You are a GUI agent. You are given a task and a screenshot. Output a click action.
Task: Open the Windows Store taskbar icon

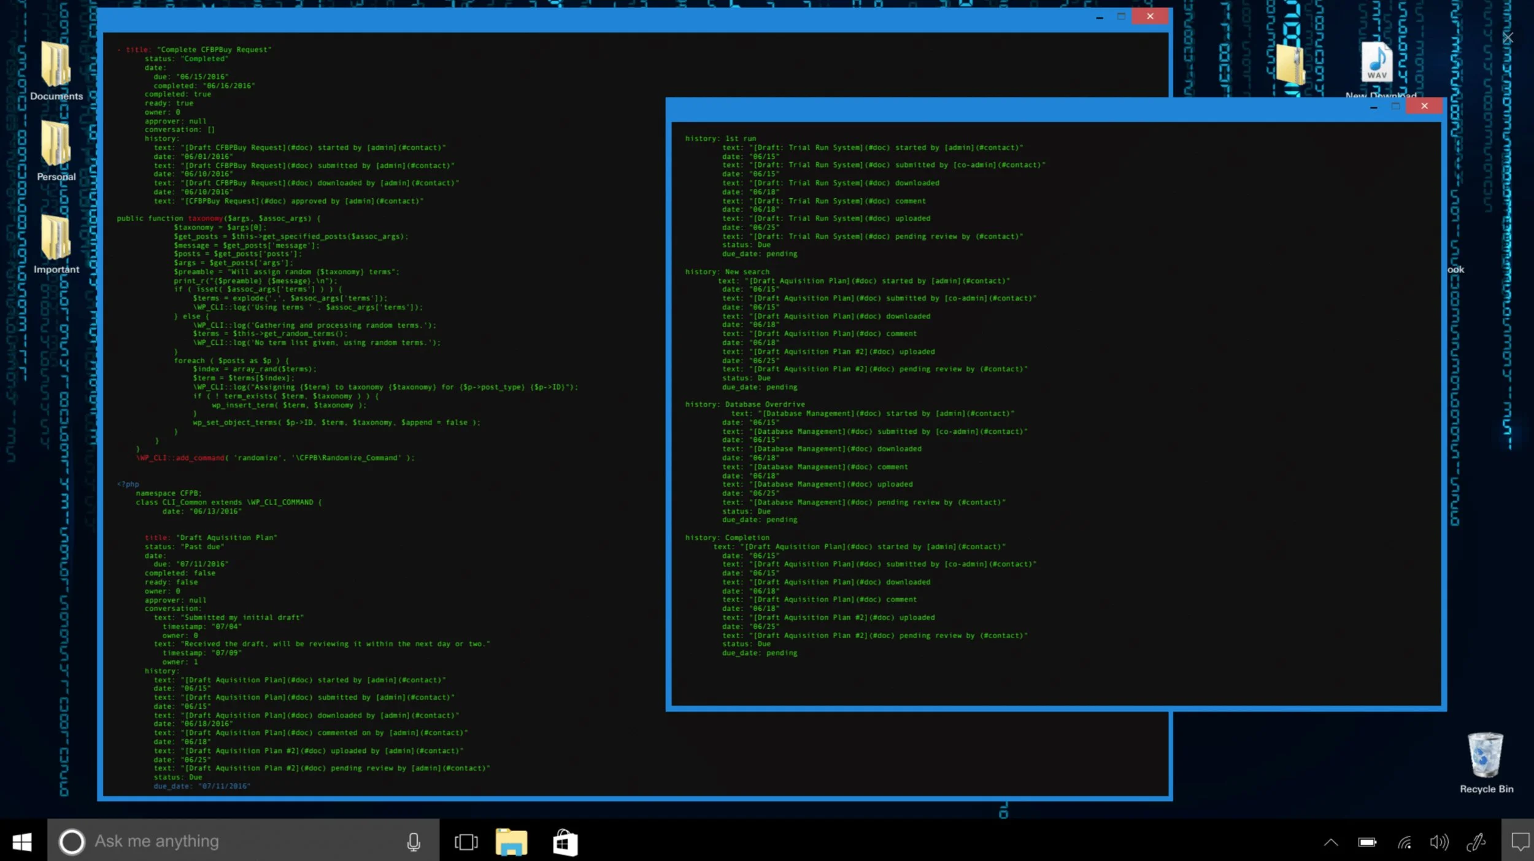point(565,842)
